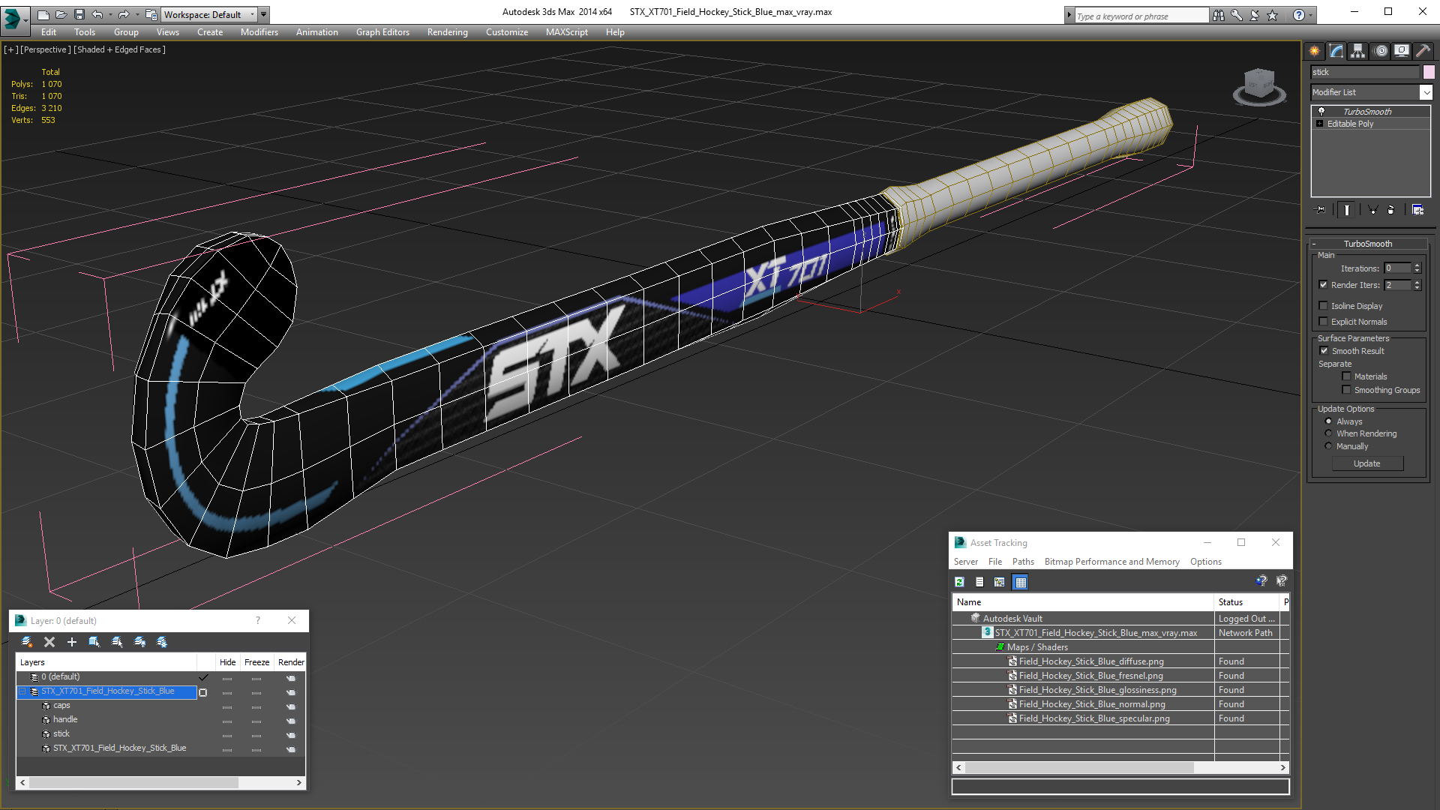Viewport: 1440px width, 810px height.
Task: Open the Modifiers menu
Action: tap(259, 32)
